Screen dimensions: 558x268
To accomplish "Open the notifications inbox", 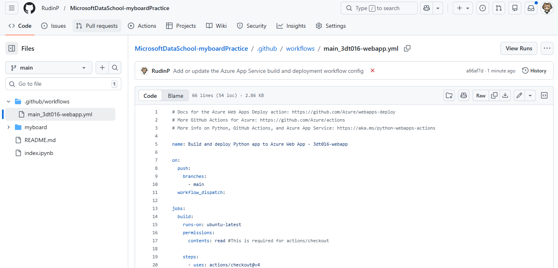I will [531, 8].
